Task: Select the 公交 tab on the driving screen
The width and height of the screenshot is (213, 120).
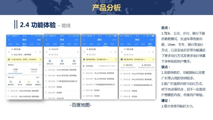Action: pos(31,44)
